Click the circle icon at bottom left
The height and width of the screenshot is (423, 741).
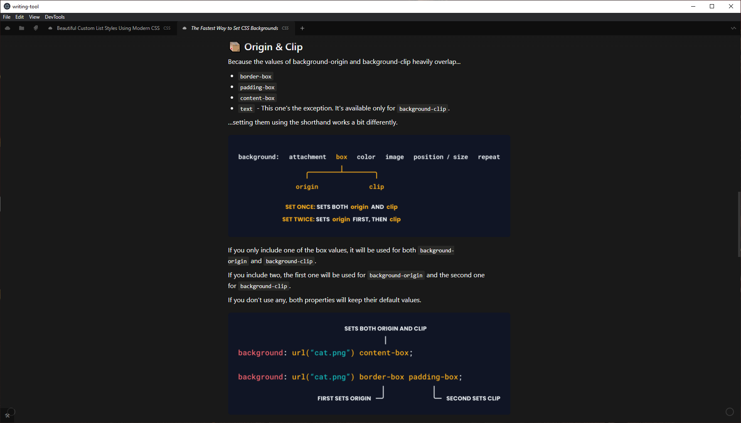tap(12, 411)
